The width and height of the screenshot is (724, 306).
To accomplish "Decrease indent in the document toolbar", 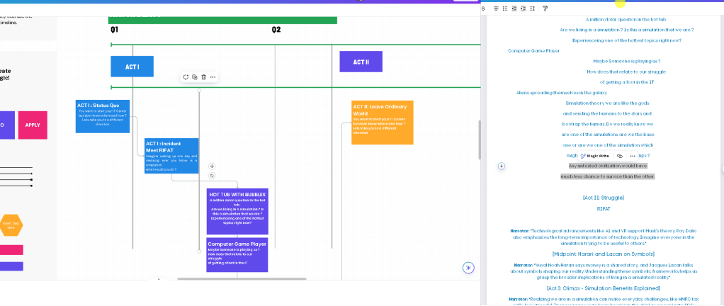I will 514,8.
